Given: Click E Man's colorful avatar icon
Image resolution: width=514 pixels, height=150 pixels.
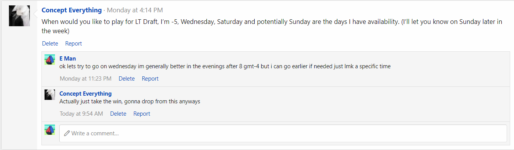Looking at the screenshot, I should pyautogui.click(x=50, y=60).
